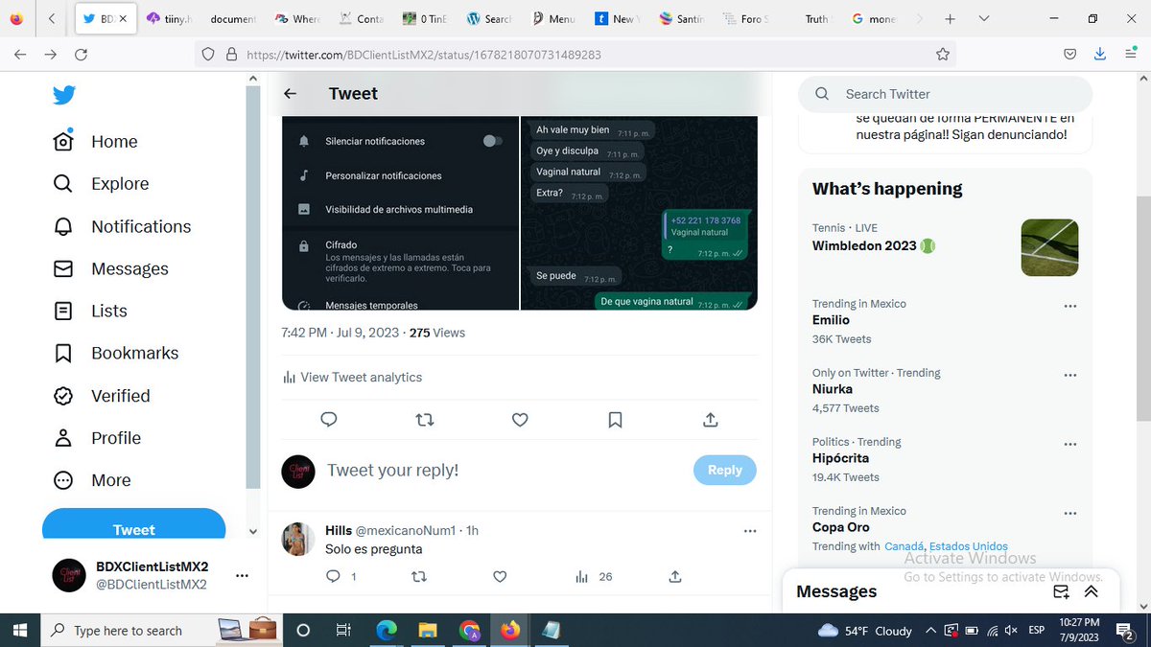
Task: Click the Canadá trending link
Action: [904, 546]
